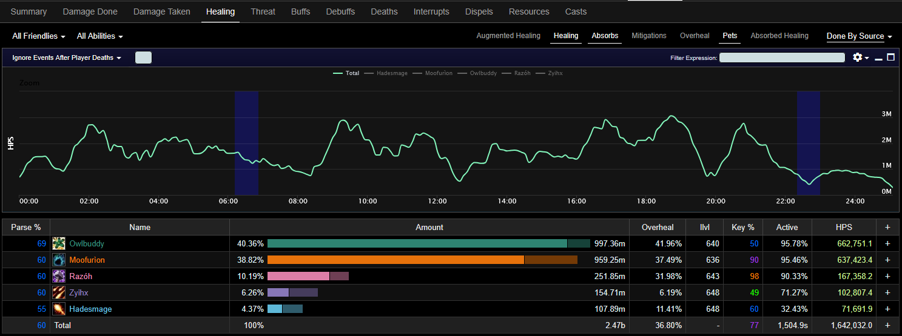902x336 pixels.
Task: Expand Hadesmage row with plus icon
Action: 888,309
